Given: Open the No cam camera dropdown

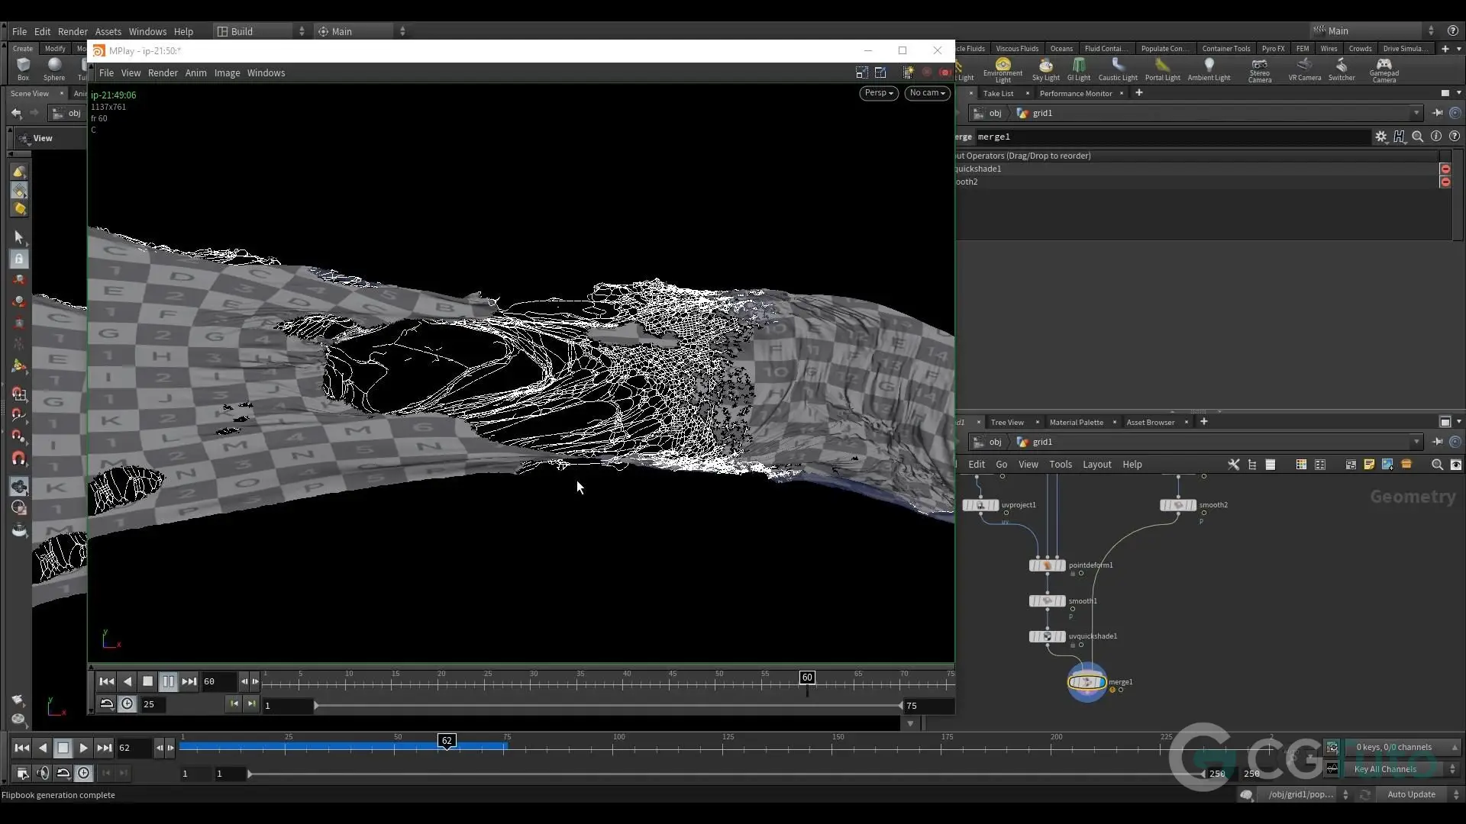Looking at the screenshot, I should coord(927,93).
